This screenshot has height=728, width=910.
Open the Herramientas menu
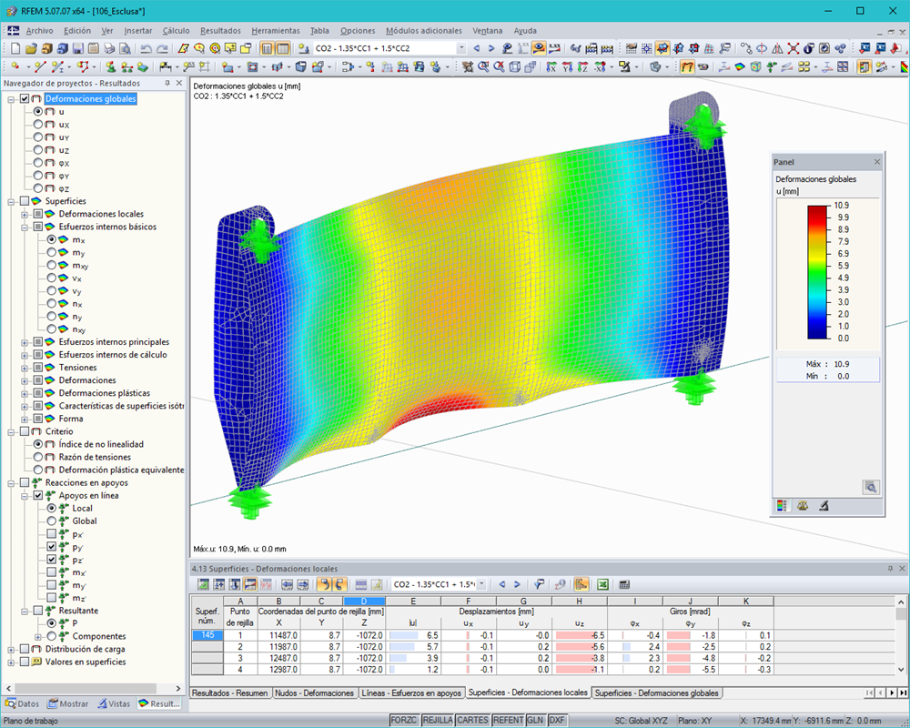[276, 31]
